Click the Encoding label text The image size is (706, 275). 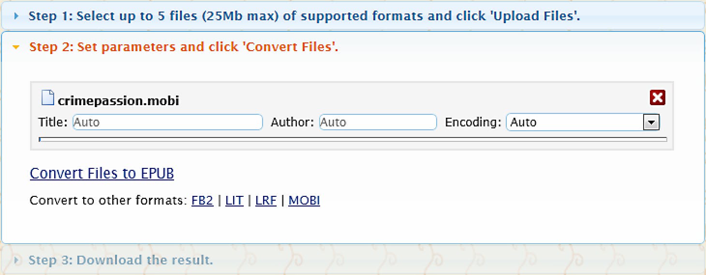[472, 123]
